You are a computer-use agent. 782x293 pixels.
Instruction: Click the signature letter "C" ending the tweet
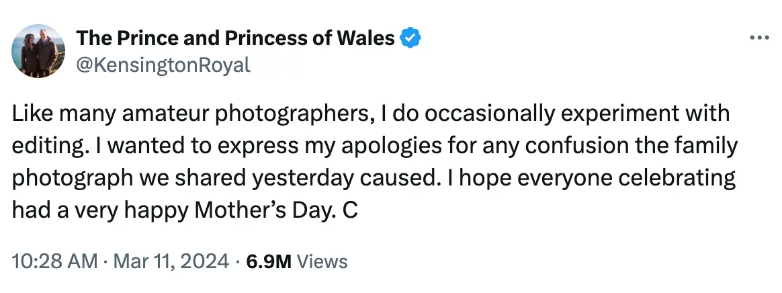(x=349, y=210)
